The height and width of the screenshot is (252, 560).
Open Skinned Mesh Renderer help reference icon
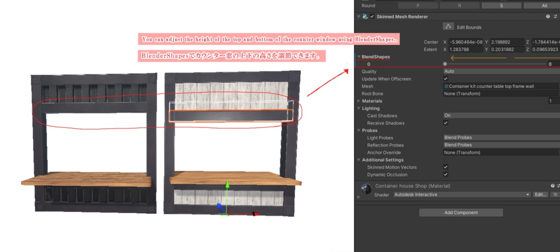click(548, 17)
